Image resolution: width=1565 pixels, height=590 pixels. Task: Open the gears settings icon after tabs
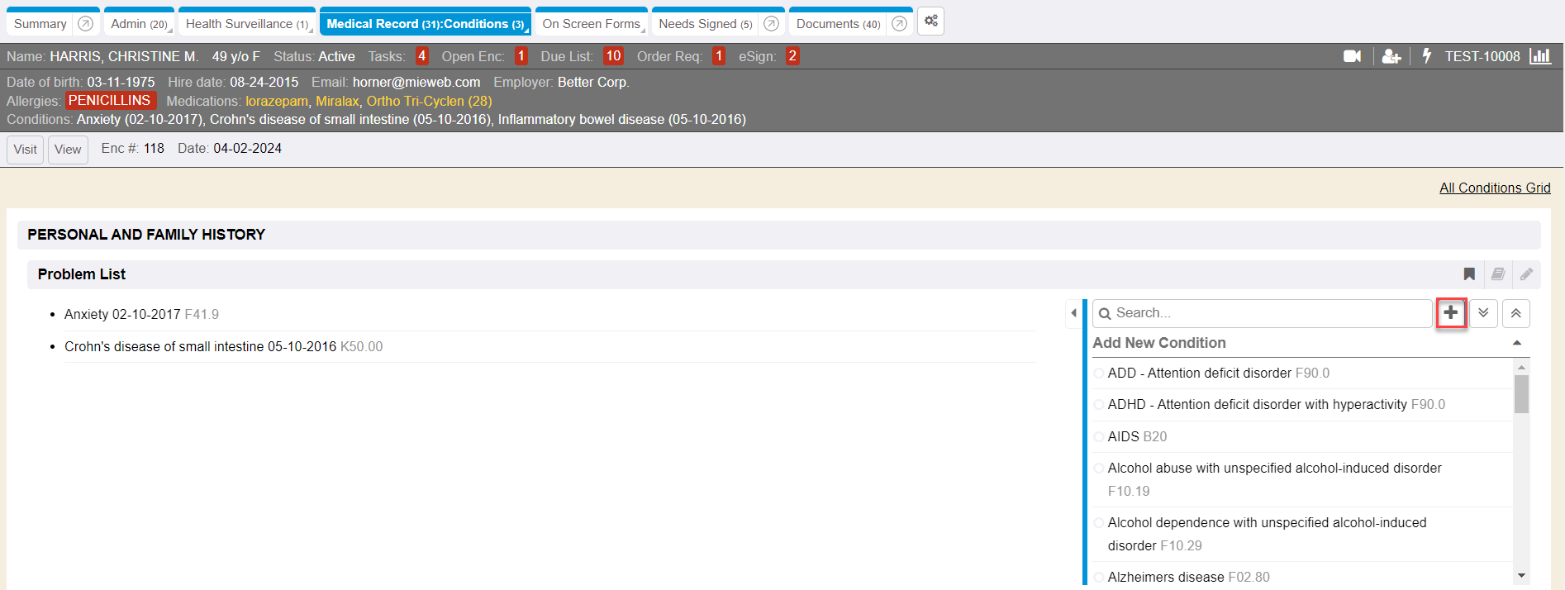tap(930, 22)
